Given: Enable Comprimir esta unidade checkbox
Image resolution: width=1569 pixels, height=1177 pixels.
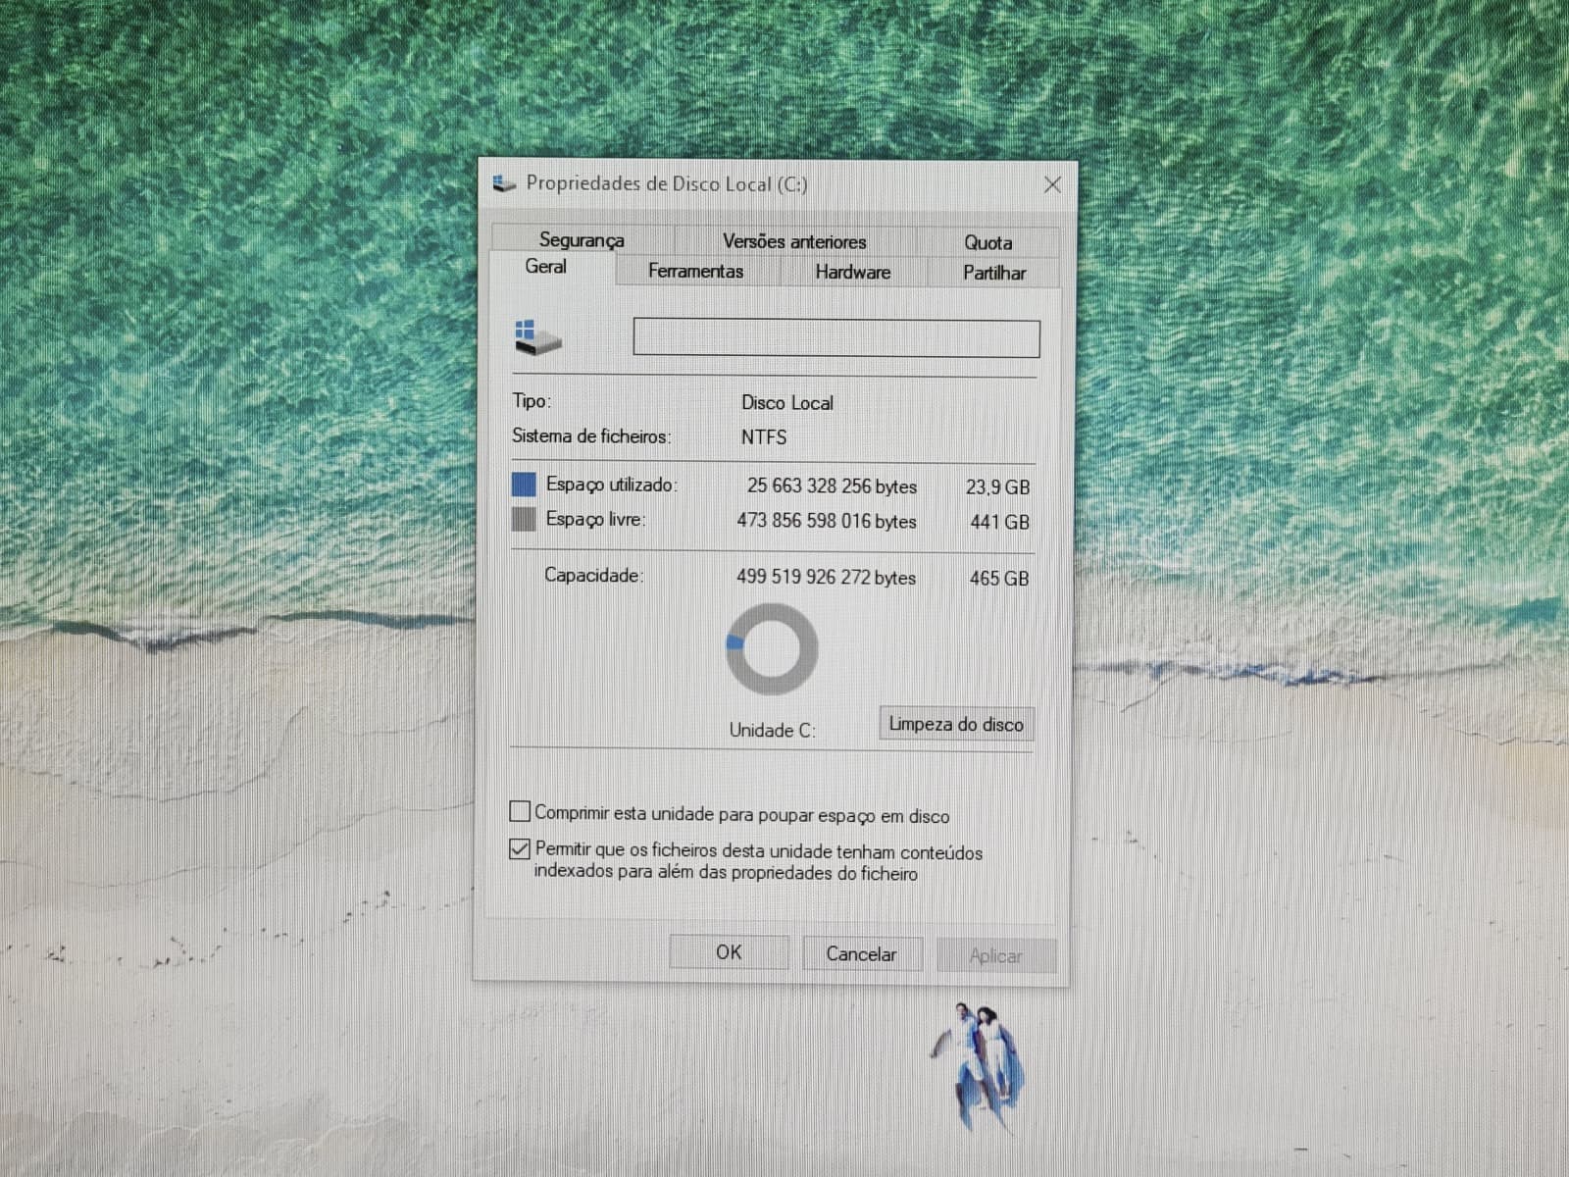Looking at the screenshot, I should [x=520, y=812].
